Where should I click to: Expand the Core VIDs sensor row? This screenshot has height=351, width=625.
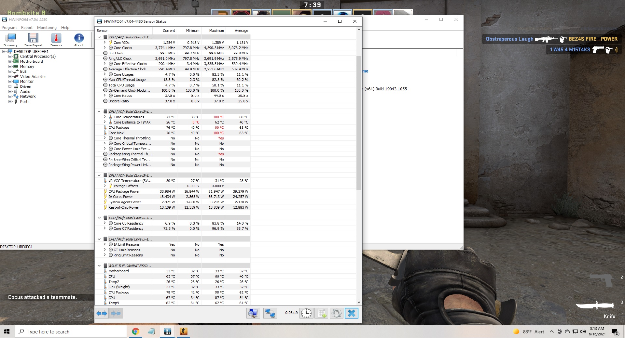click(104, 42)
